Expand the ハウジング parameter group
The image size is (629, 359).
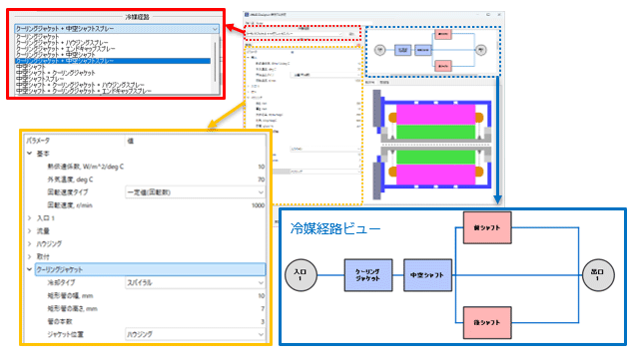(x=30, y=244)
